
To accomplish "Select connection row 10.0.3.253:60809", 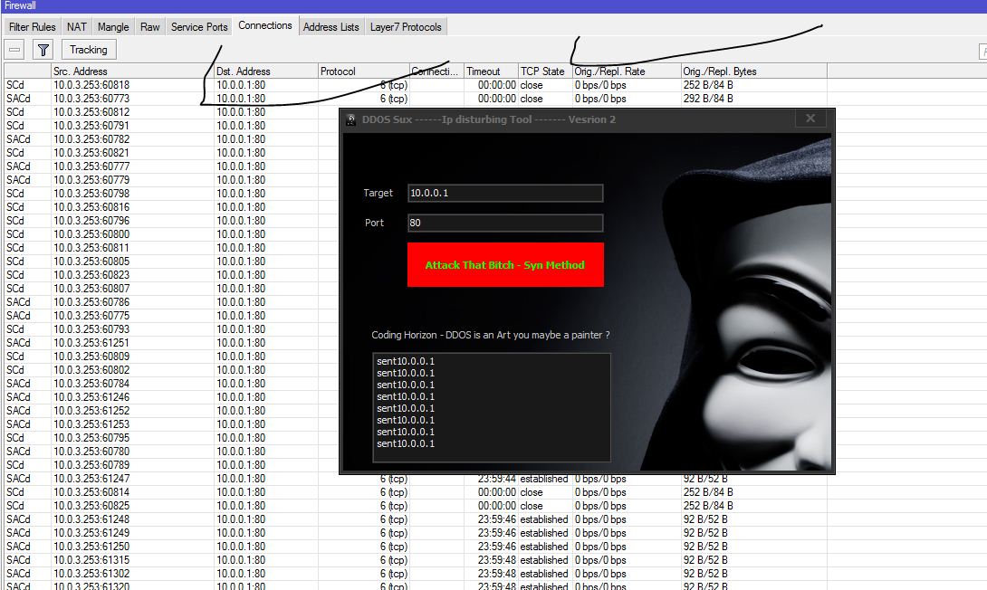I will point(171,357).
